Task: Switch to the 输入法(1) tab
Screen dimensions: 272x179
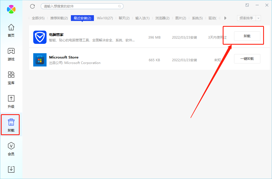Action: [x=142, y=18]
